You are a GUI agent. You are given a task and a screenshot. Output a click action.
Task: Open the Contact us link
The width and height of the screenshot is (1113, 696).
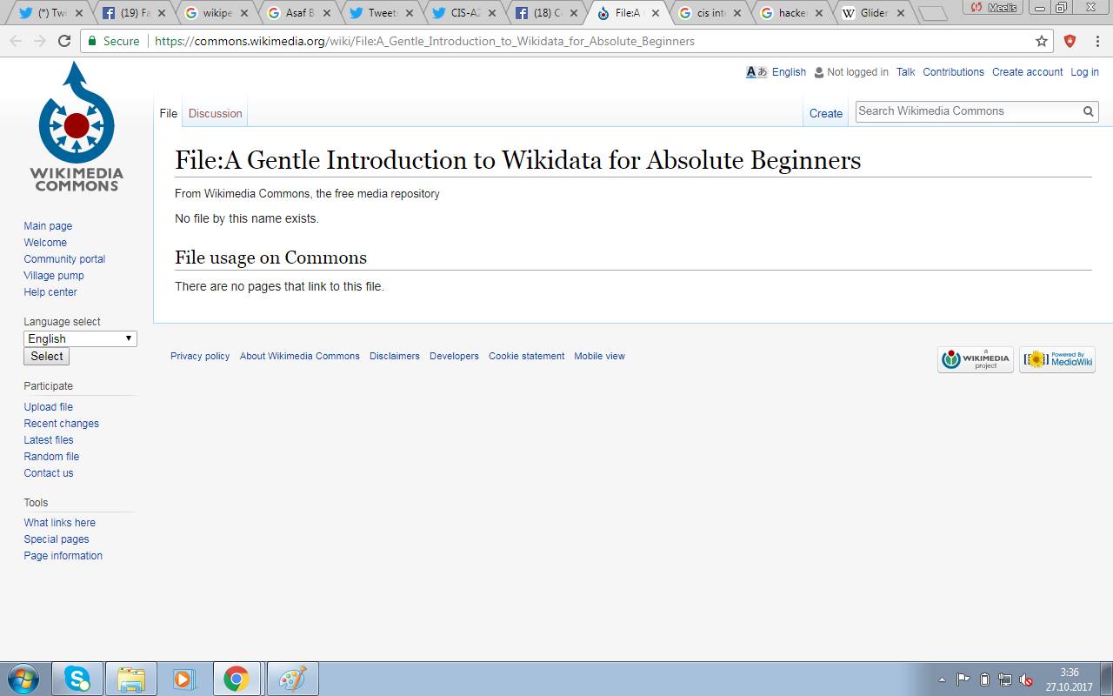pos(49,473)
